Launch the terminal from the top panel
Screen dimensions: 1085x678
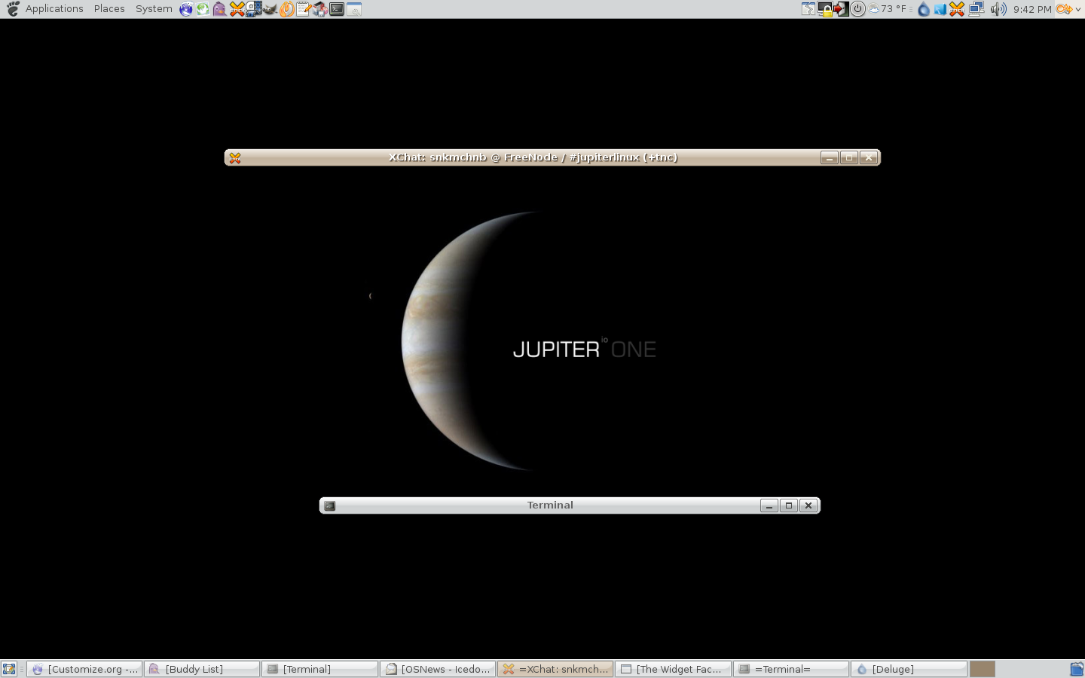(337, 9)
